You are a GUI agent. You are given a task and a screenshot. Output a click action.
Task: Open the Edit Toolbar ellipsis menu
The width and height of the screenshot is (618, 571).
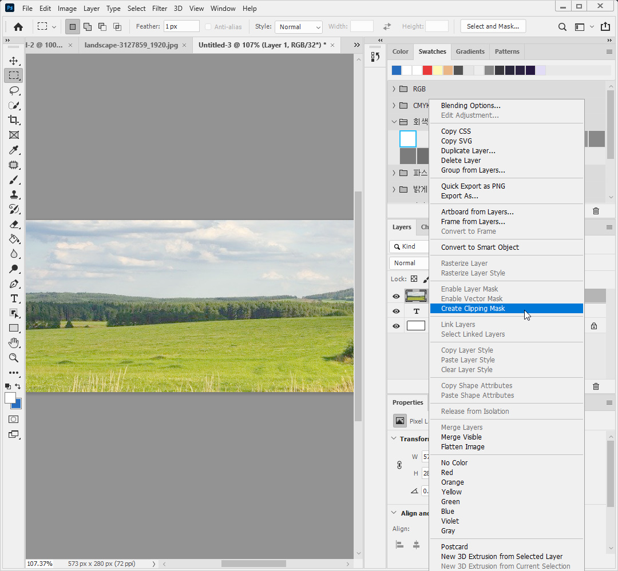(14, 373)
